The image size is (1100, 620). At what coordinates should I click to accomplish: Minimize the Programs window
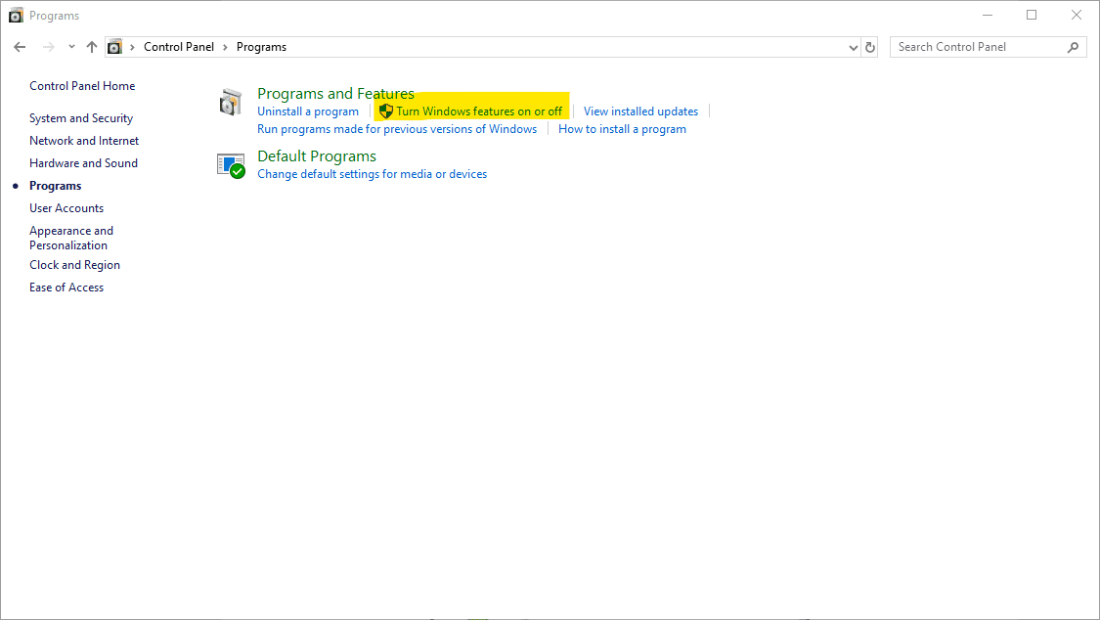click(988, 15)
